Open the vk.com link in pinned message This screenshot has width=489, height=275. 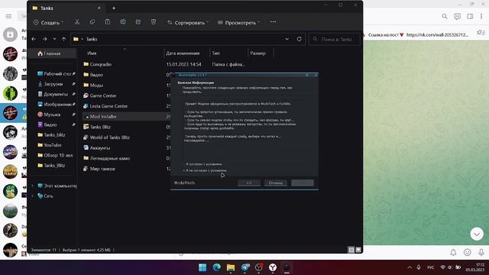pyautogui.click(x=437, y=35)
